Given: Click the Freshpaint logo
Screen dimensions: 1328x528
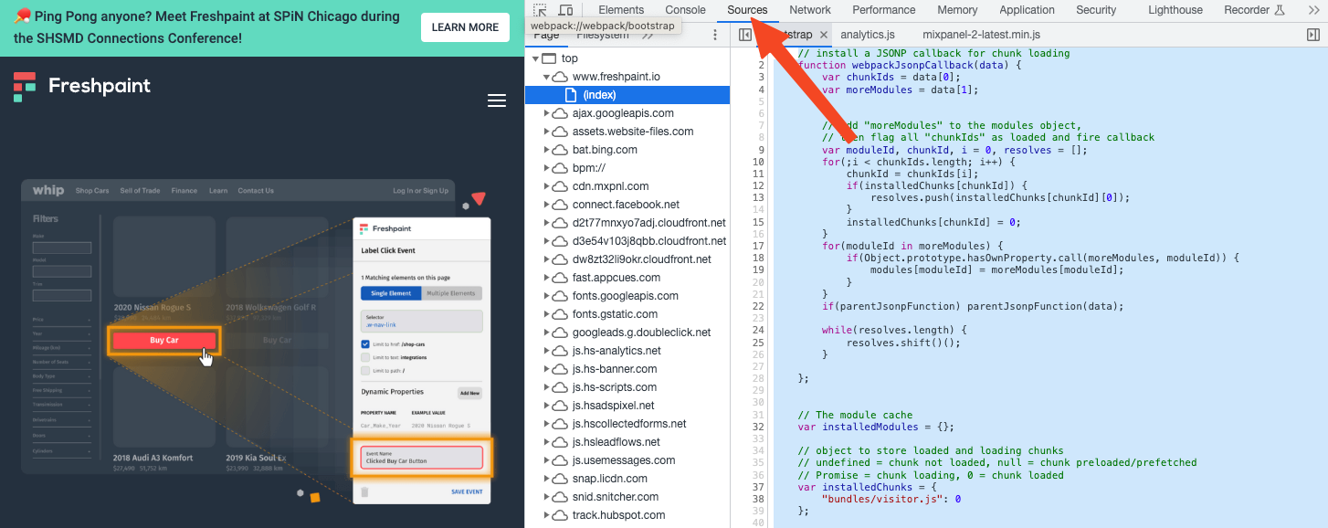Looking at the screenshot, I should [82, 87].
